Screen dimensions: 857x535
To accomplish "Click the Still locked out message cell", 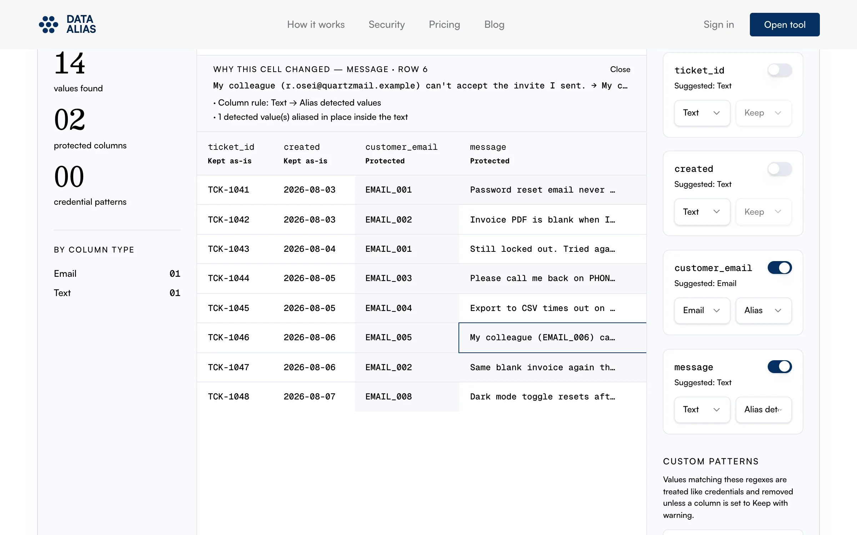I will click(552, 249).
